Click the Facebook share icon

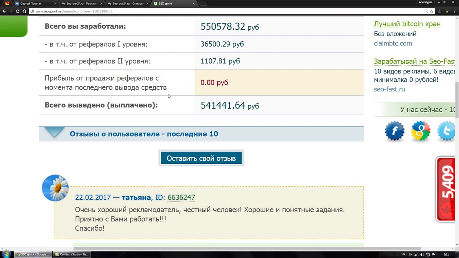click(394, 131)
